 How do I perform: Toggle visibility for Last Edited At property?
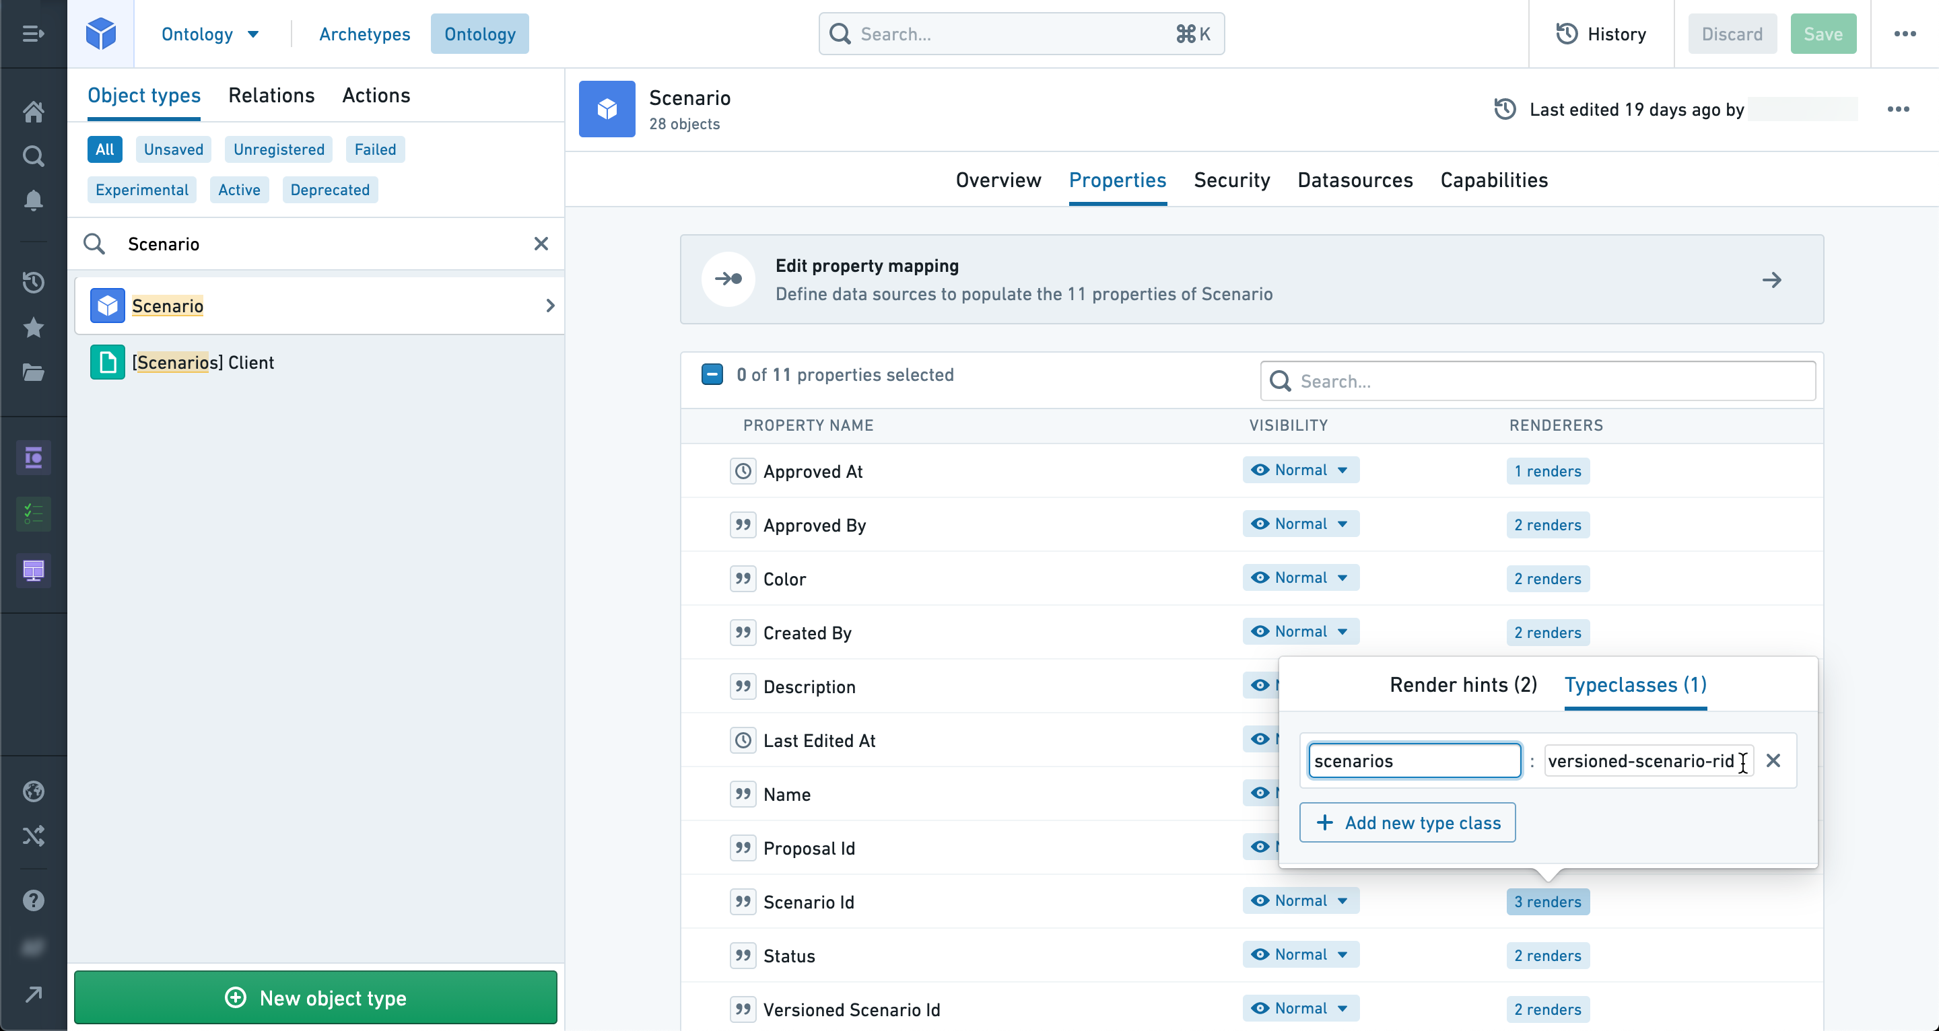coord(1260,739)
